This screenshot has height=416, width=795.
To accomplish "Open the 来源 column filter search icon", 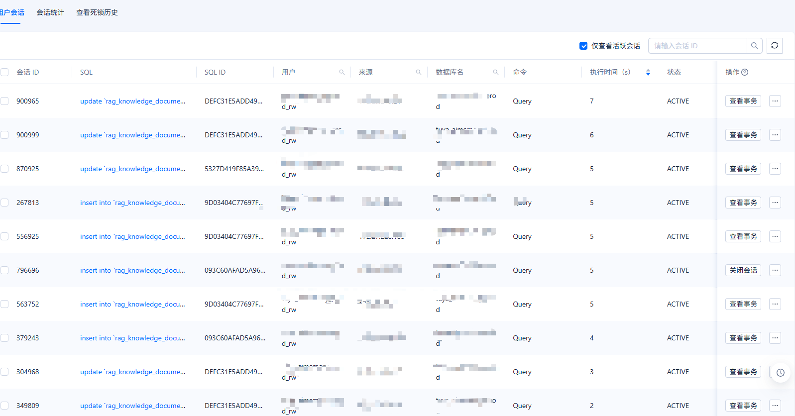I will pos(419,72).
